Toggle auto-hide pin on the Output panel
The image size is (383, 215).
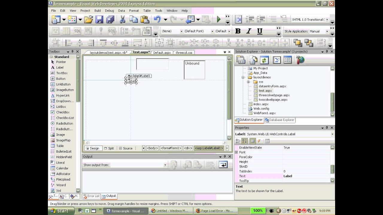225,156
